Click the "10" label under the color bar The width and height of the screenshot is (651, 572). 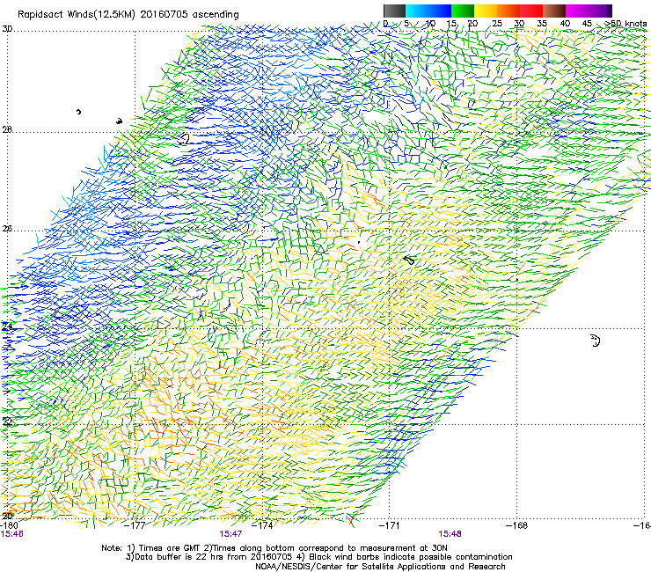point(430,24)
